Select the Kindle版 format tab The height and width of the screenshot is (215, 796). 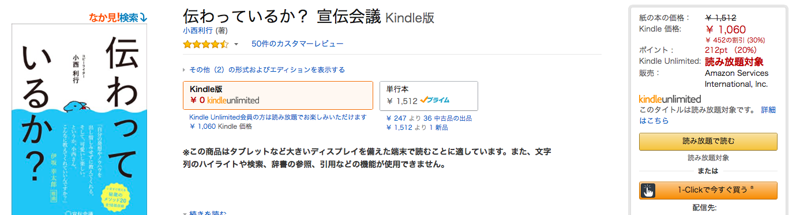(x=277, y=95)
